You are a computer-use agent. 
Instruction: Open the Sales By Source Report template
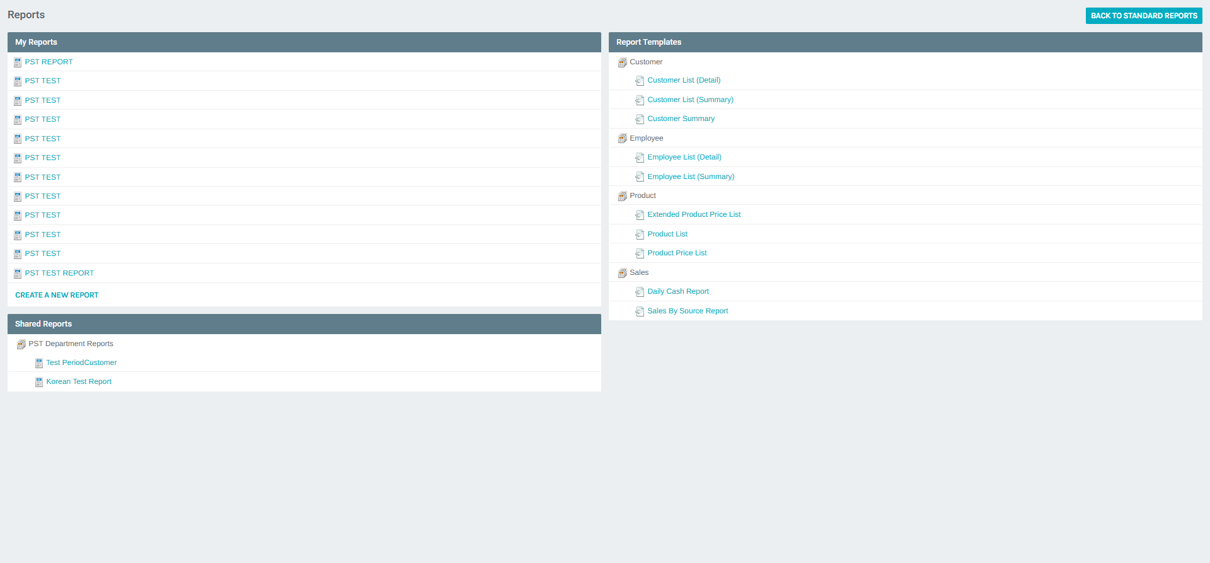(x=688, y=311)
